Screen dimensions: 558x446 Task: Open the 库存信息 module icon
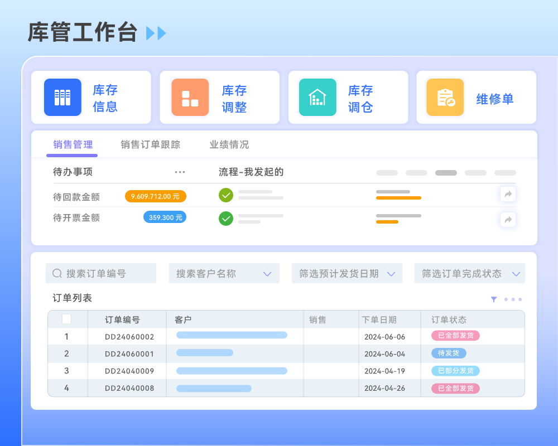(62, 97)
